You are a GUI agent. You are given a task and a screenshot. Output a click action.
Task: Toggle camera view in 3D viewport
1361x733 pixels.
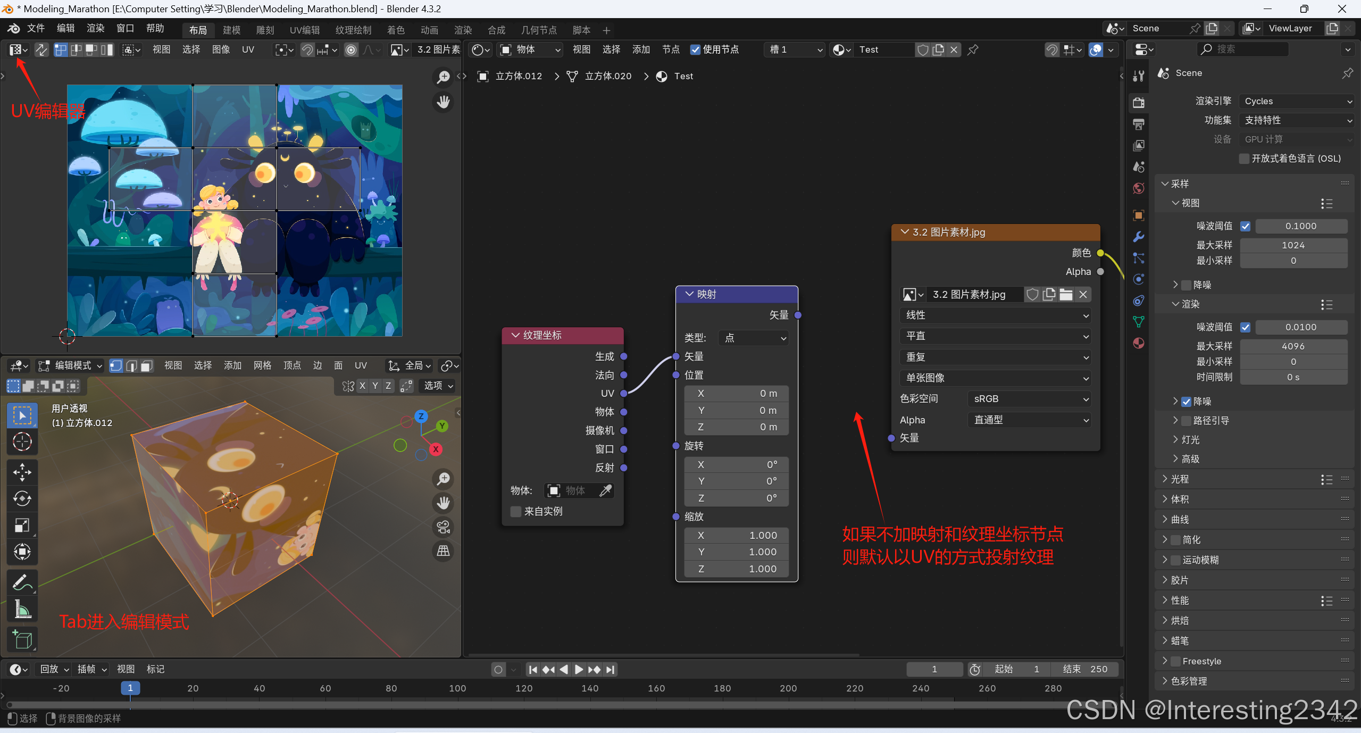click(443, 527)
